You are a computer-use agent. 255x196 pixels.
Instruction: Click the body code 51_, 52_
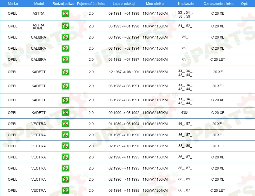185,26
